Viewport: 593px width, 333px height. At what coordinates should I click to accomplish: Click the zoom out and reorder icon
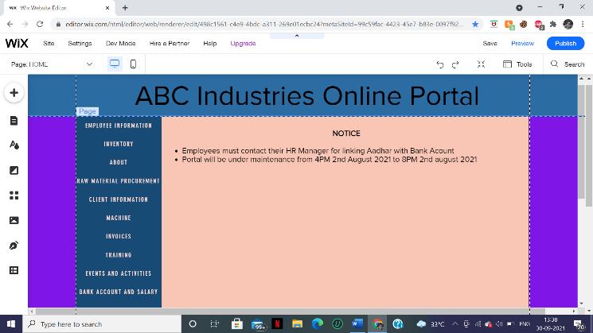point(481,64)
